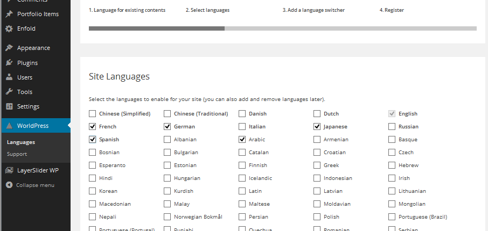Click the Appearance paintbrush icon

[x=9, y=48]
